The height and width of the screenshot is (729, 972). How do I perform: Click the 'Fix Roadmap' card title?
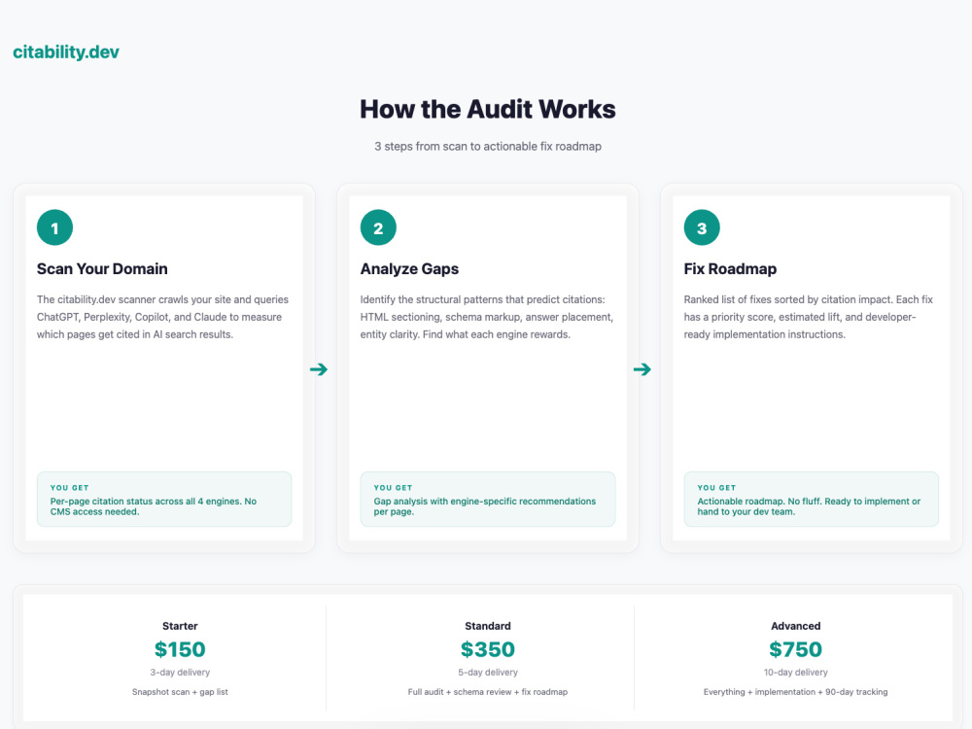(730, 269)
